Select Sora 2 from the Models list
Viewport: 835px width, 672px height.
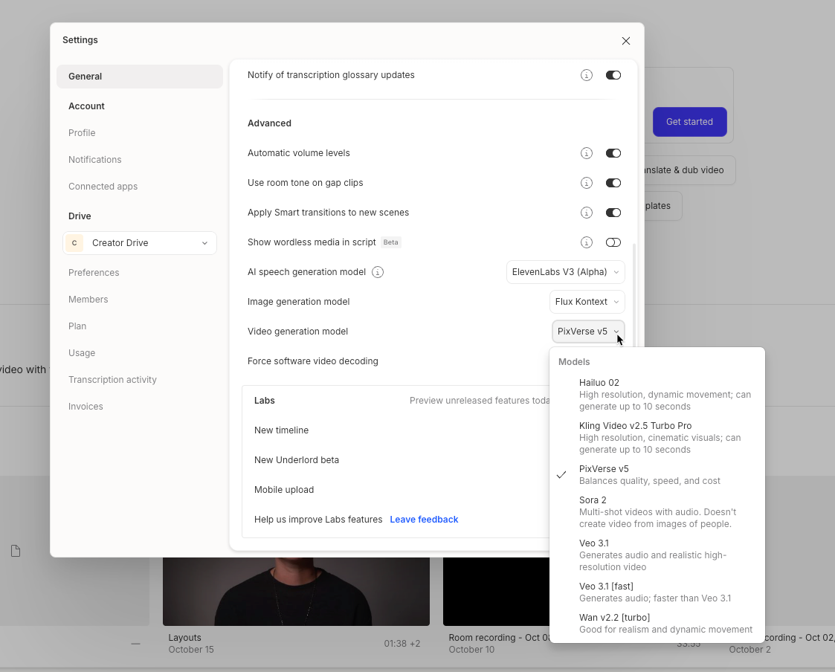657,511
